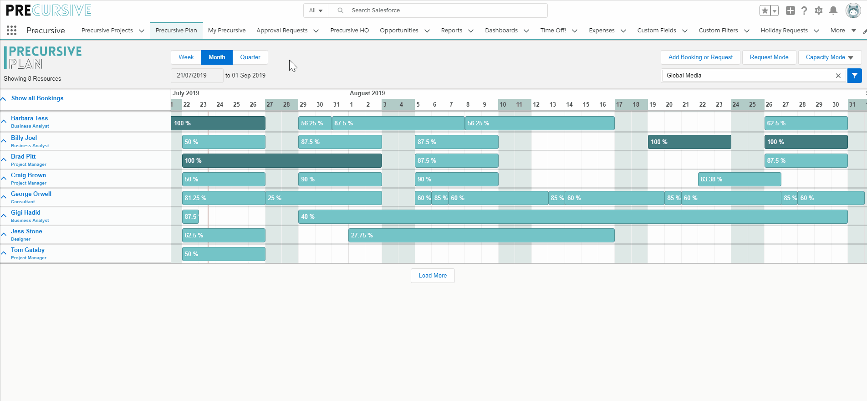Collapse George Orwell row chevron

click(4, 197)
